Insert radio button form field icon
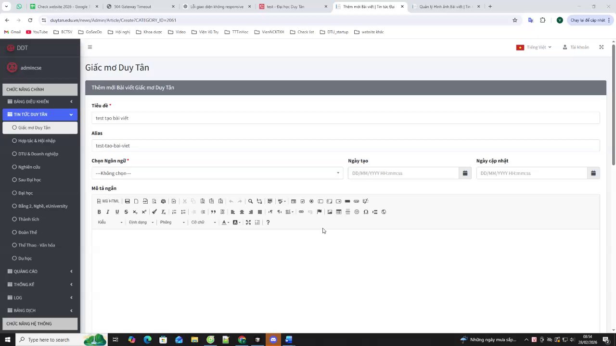 pyautogui.click(x=311, y=201)
